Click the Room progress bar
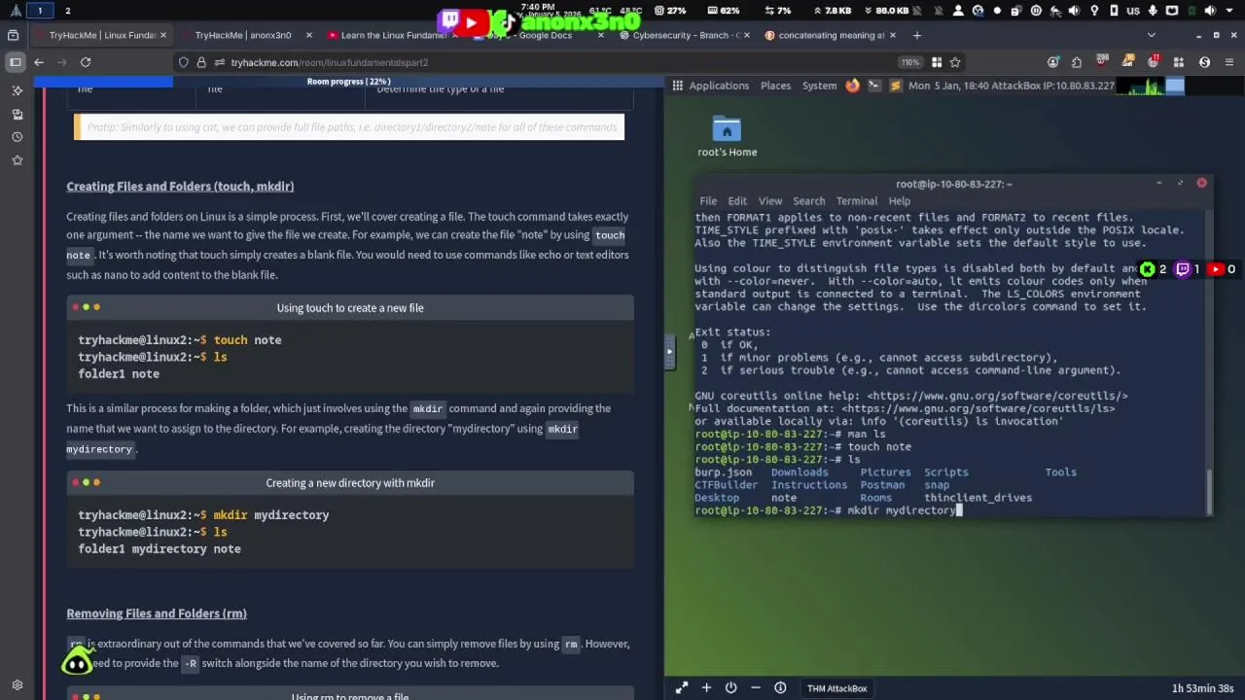 [349, 82]
